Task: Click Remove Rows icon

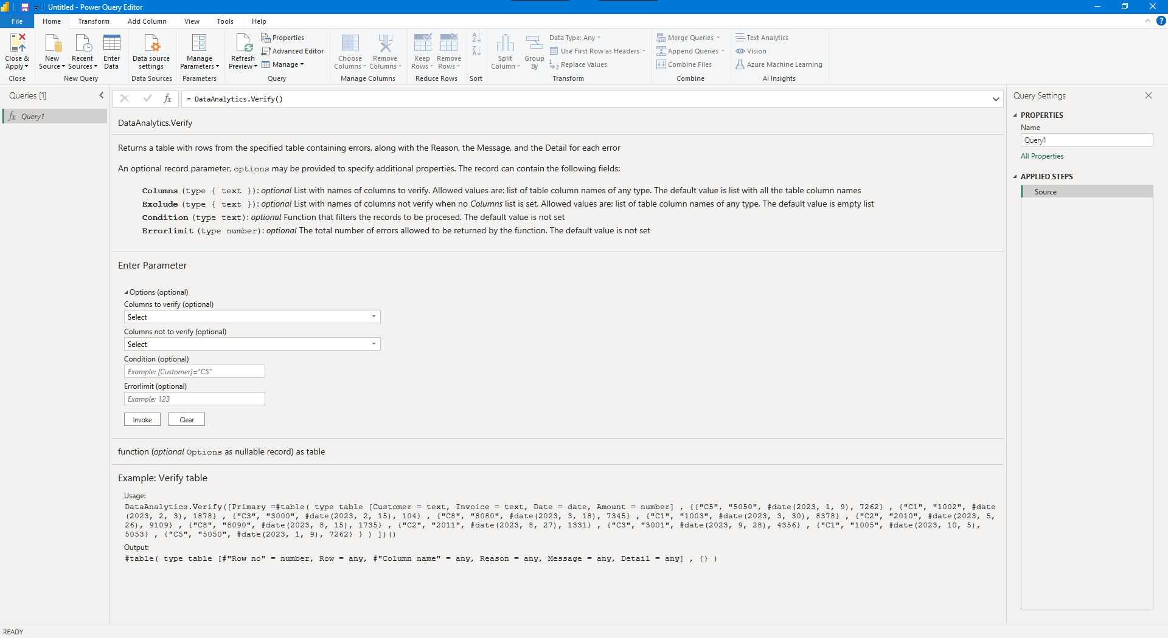Action: pos(449,43)
